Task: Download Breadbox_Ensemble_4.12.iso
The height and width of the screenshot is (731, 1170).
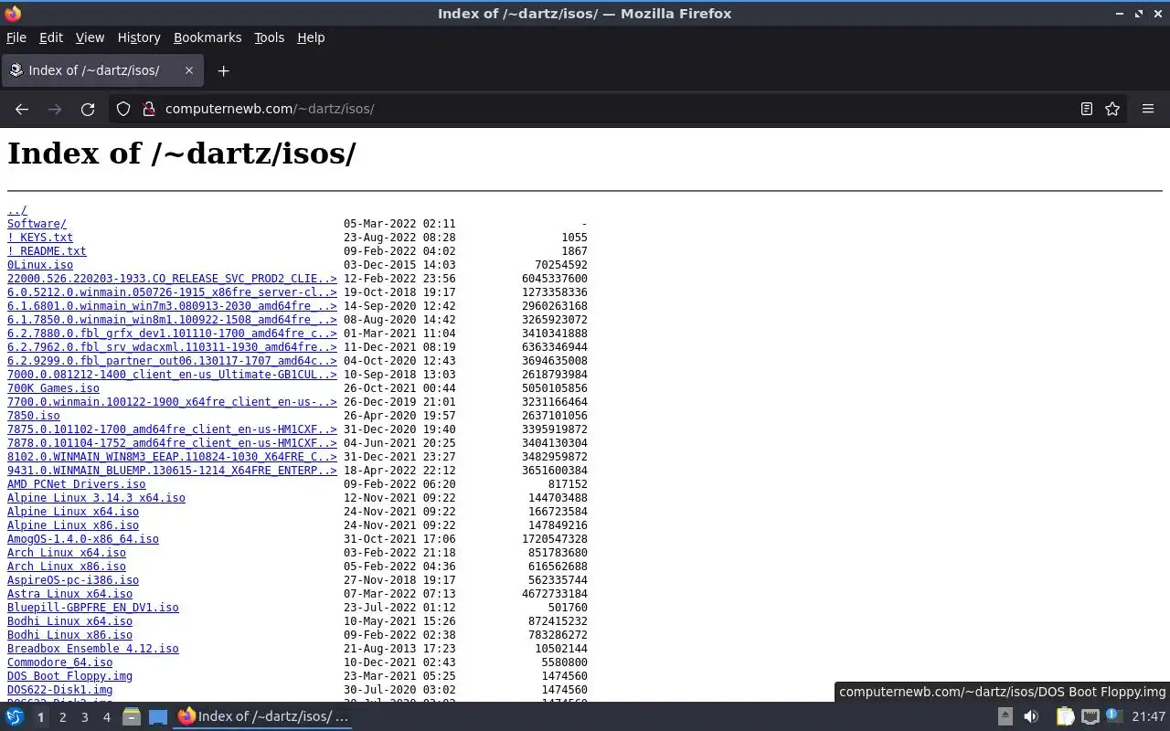Action: coord(93,649)
